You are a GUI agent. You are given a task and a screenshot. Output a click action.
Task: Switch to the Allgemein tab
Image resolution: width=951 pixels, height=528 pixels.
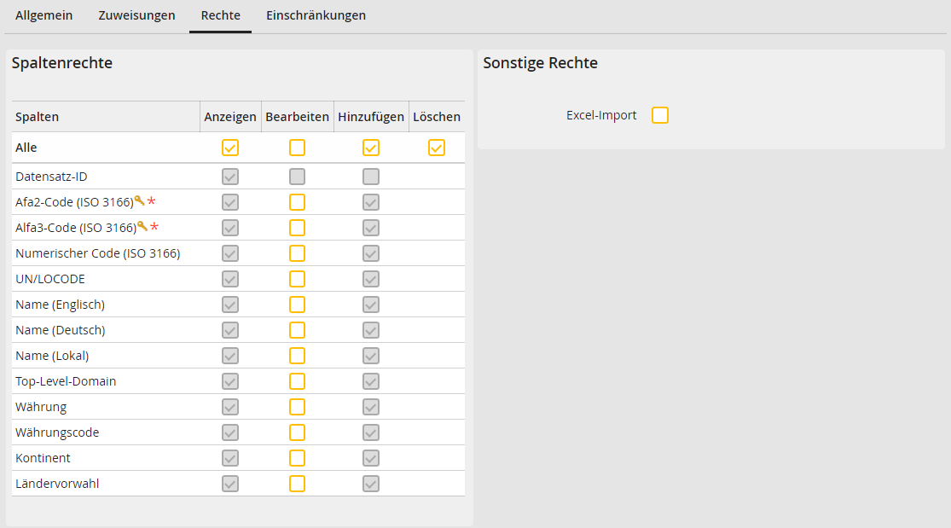(x=43, y=15)
